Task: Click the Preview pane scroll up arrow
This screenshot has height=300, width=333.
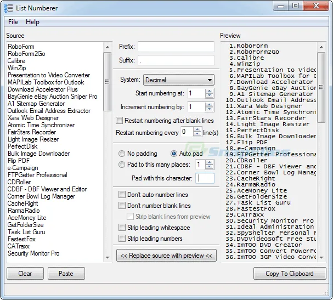Action: 321,47
